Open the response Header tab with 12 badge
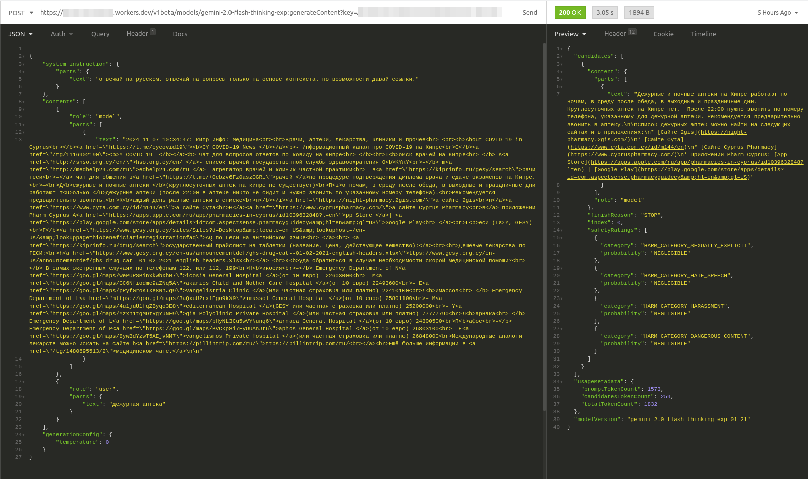This screenshot has width=808, height=479. [x=620, y=34]
